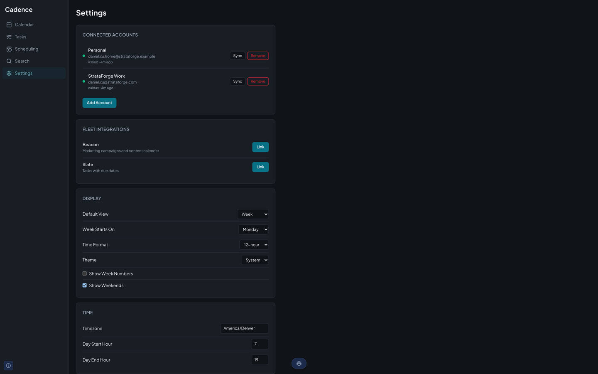Click the round floating bug icon button

click(x=299, y=363)
